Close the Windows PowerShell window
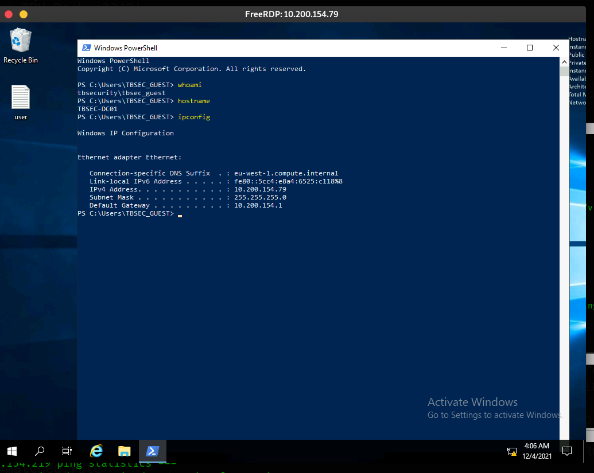 click(556, 48)
